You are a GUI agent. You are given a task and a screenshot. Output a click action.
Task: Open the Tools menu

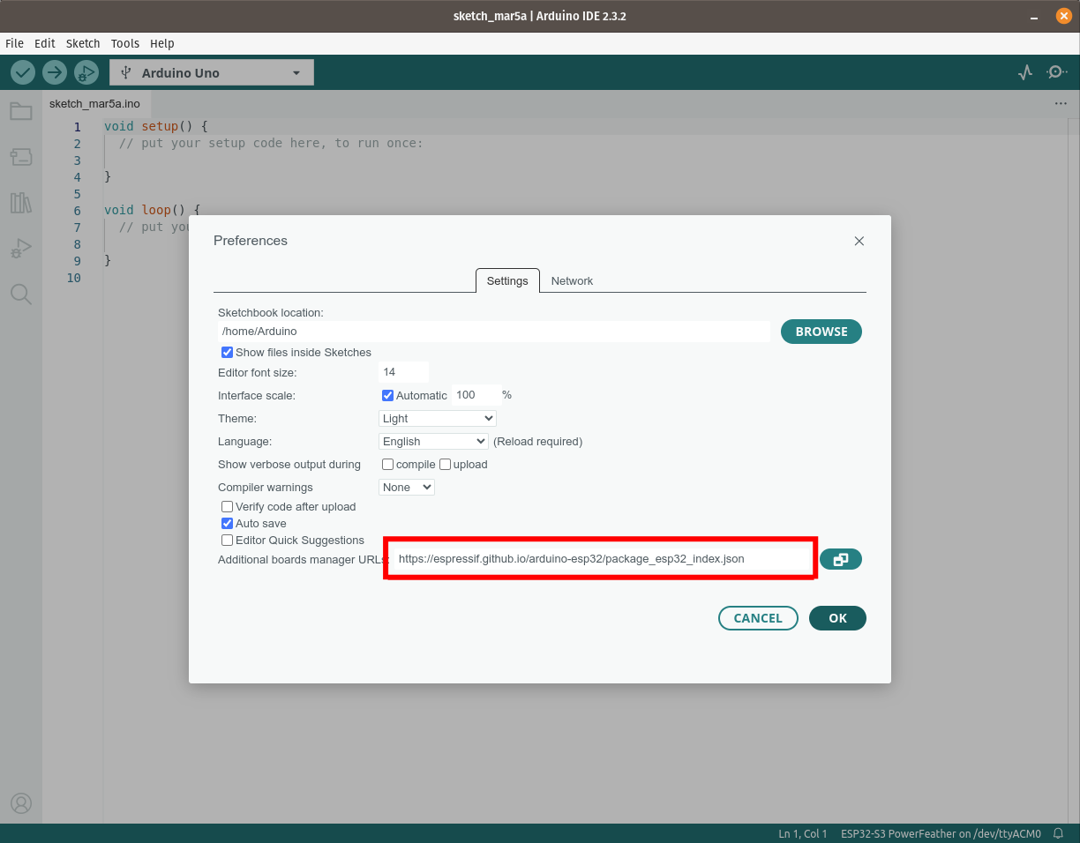[124, 43]
